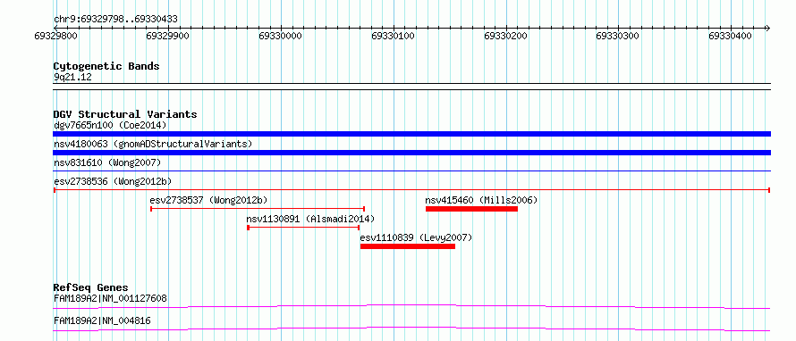Select the nsv415460 (Mills2006) thick red bar
The image size is (796, 341).
click(x=471, y=209)
